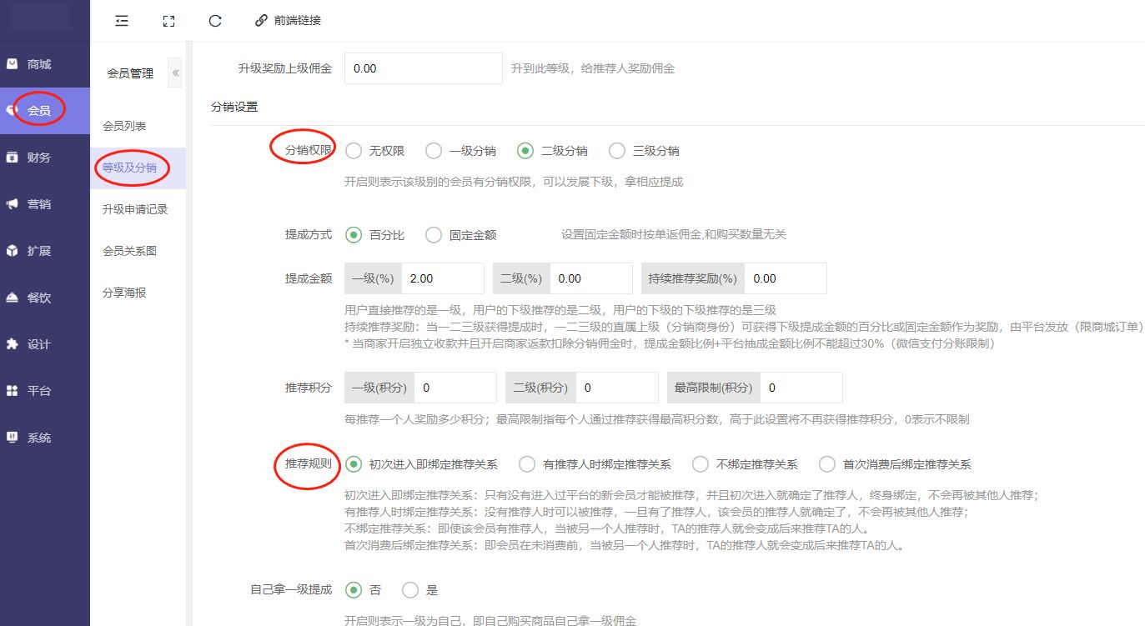Toggle fullscreen mode icon
The height and width of the screenshot is (626, 1145).
coord(168,21)
